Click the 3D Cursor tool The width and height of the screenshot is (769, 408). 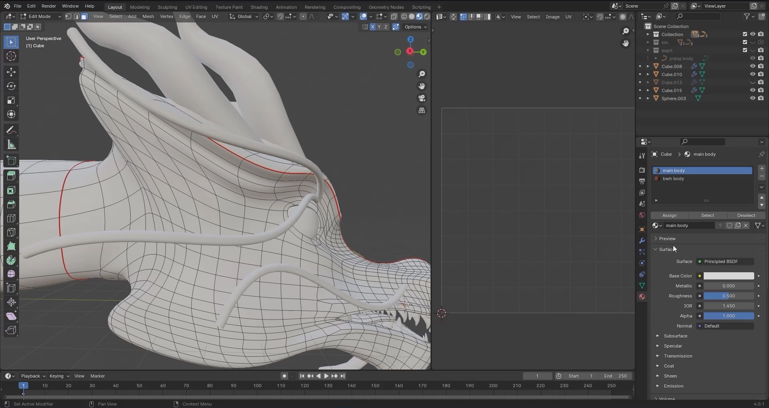11,56
